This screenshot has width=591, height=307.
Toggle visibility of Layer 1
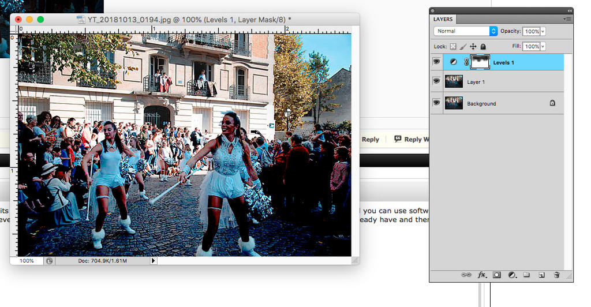click(x=436, y=82)
